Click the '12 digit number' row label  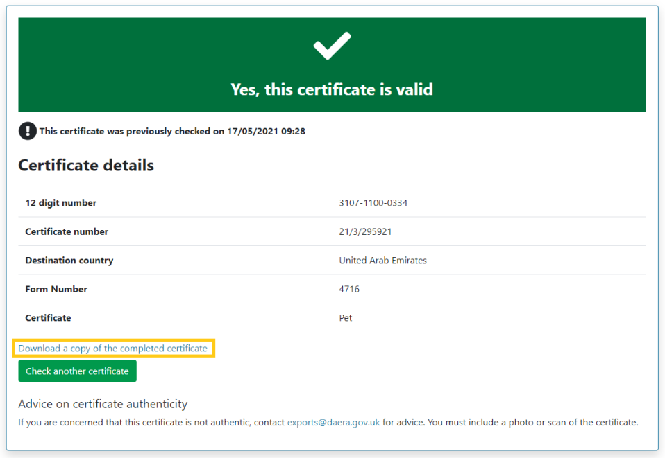pos(61,203)
